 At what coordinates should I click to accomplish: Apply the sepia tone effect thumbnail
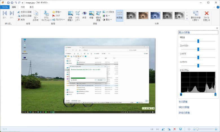click(143, 16)
